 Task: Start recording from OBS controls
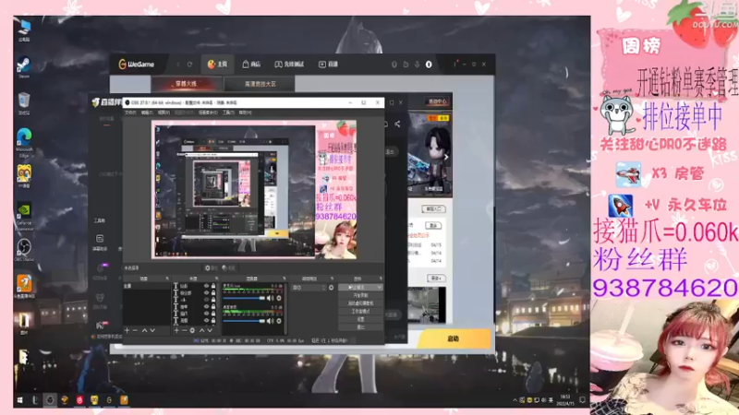click(x=360, y=295)
